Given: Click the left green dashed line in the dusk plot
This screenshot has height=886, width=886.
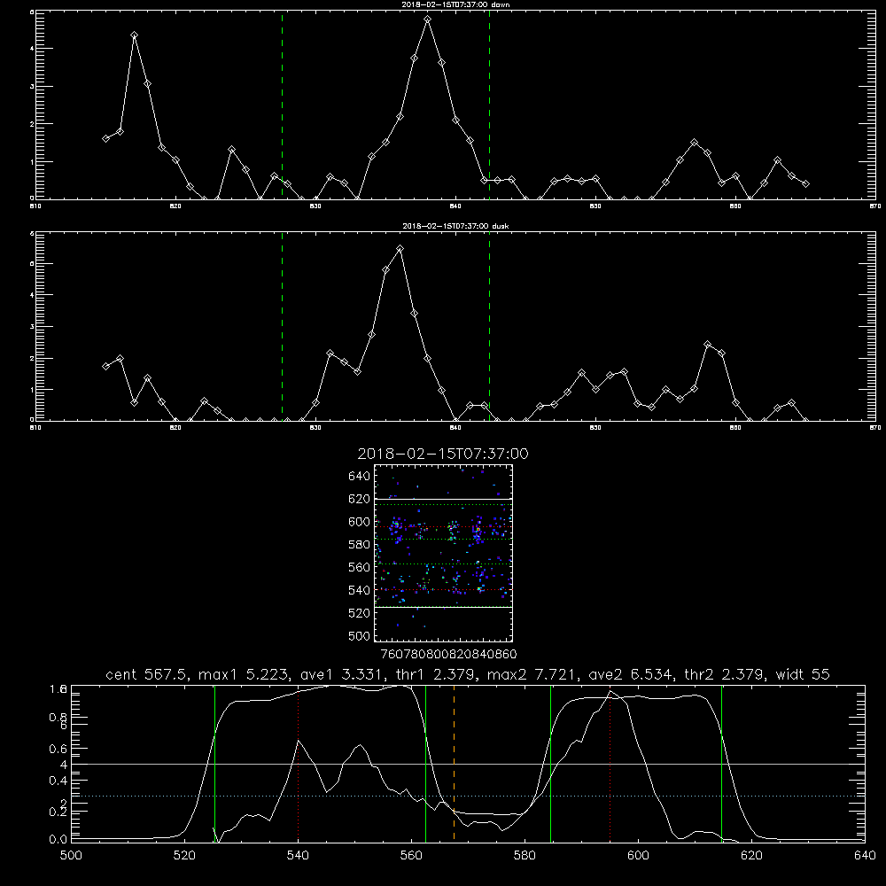Looking at the screenshot, I should pyautogui.click(x=282, y=327).
